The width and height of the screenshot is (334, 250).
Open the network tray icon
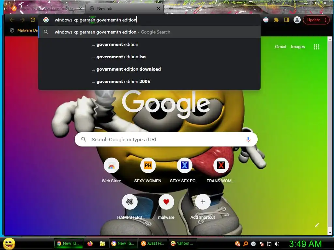click(x=269, y=243)
